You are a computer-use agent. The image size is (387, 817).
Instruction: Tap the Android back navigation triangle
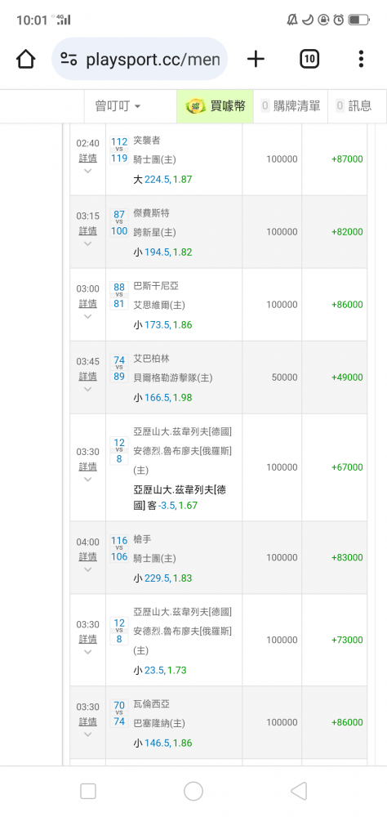coord(299,791)
